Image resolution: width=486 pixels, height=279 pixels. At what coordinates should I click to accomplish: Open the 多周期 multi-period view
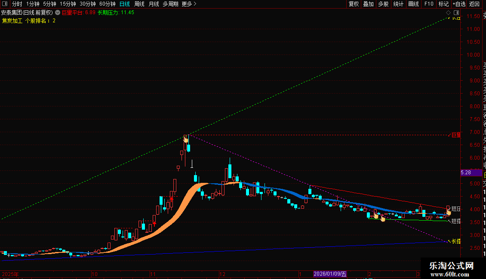[x=170, y=4]
